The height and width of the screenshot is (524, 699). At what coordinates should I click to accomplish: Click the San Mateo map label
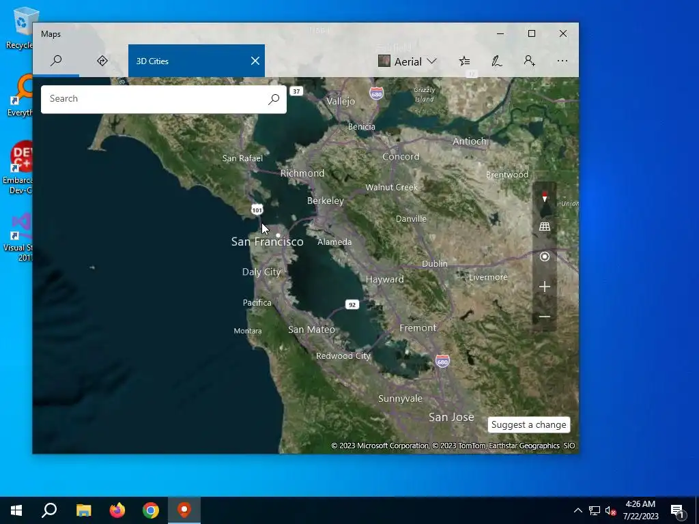click(311, 330)
